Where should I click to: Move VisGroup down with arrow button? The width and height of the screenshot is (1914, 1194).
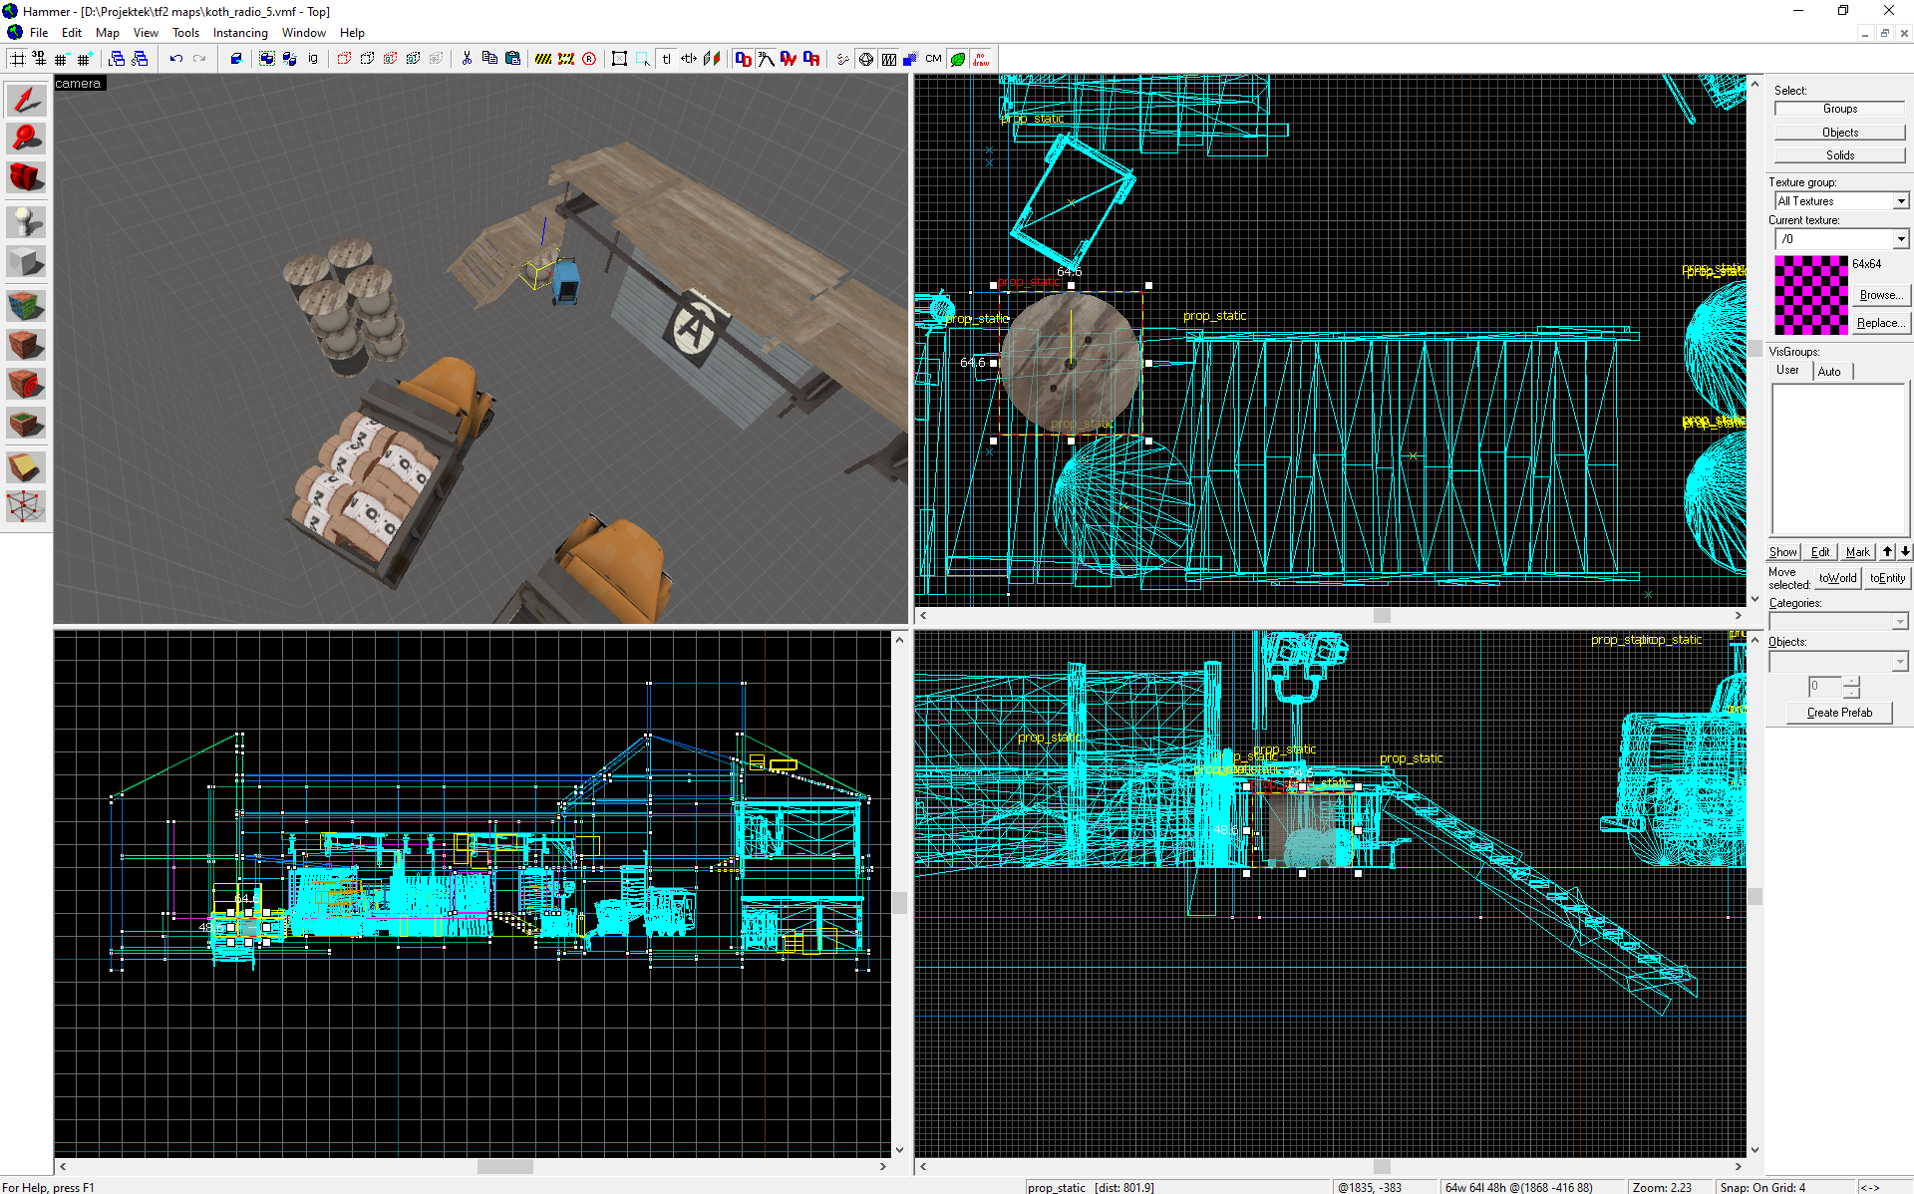pyautogui.click(x=1904, y=551)
